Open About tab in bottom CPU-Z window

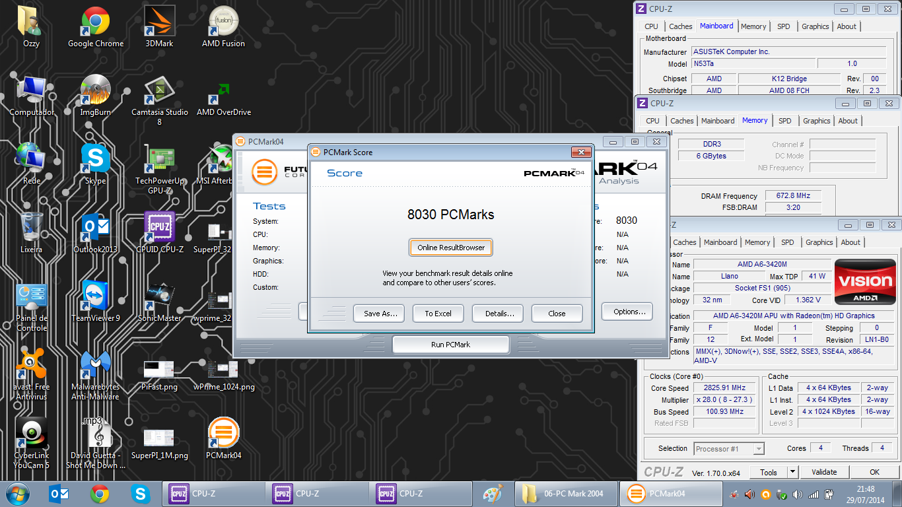850,242
